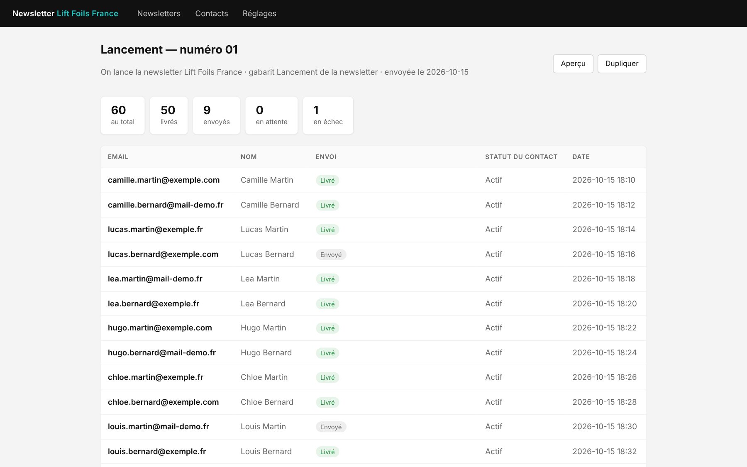
Task: Open camille.bernard@mail-demo.fr email entry
Action: [166, 205]
